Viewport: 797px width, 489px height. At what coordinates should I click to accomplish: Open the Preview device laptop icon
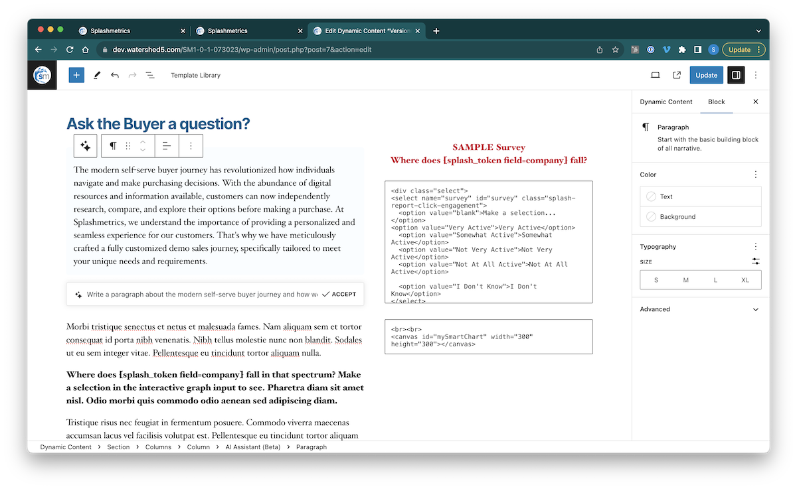(655, 75)
